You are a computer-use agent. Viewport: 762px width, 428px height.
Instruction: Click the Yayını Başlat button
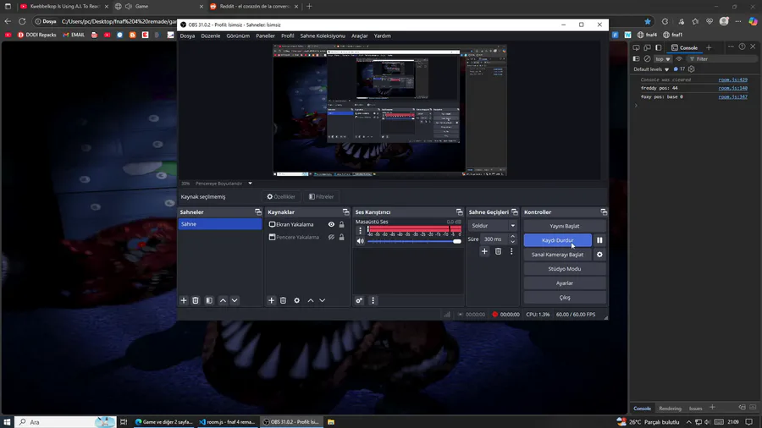pos(565,226)
